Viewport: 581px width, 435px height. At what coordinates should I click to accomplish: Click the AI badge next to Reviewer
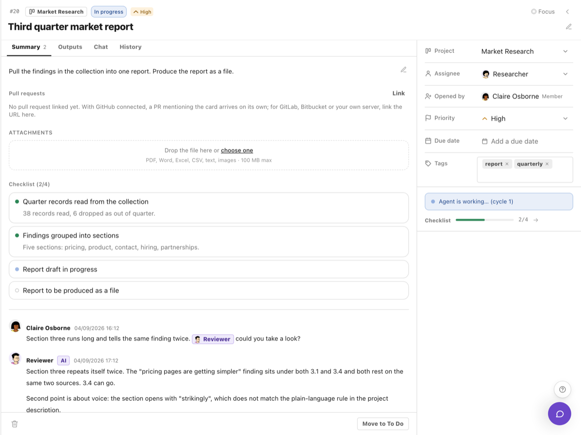point(63,360)
